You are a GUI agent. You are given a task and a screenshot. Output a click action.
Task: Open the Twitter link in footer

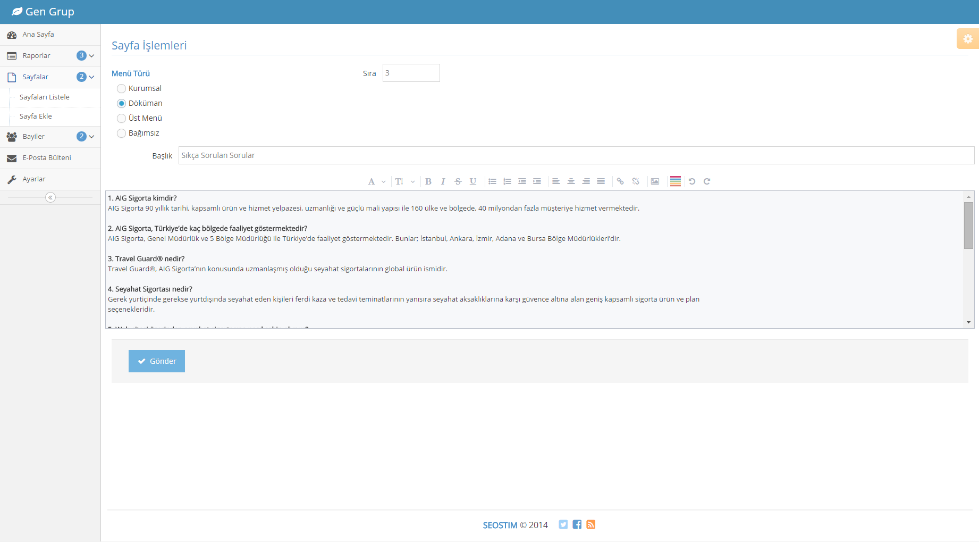[563, 524]
